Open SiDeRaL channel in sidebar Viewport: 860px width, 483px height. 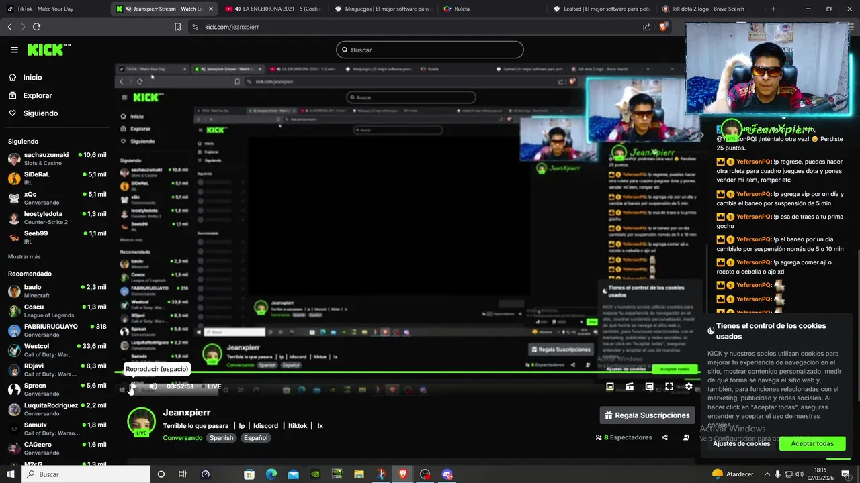click(x=57, y=178)
